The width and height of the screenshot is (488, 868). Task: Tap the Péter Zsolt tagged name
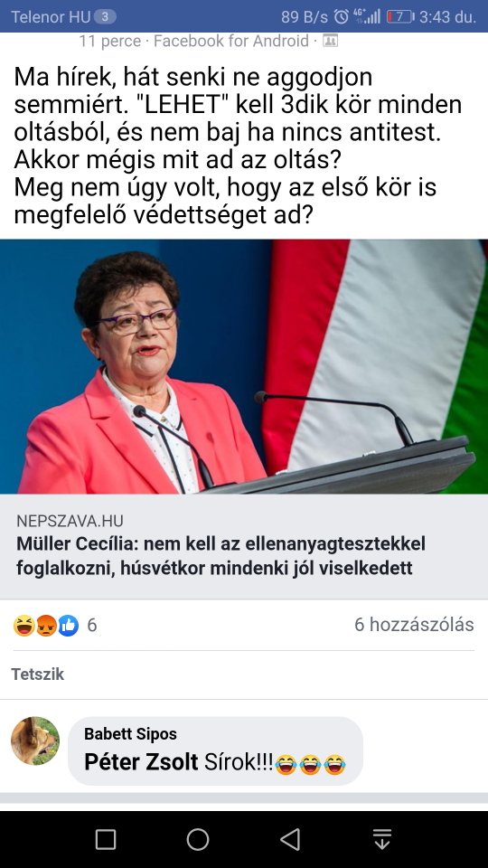141,762
